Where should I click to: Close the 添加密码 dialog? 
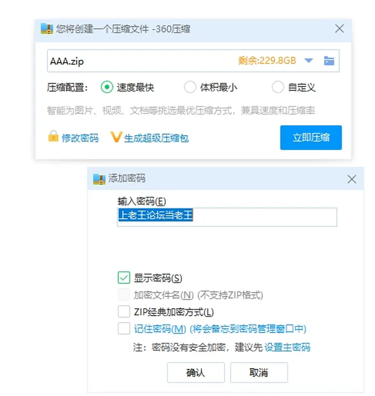click(352, 179)
